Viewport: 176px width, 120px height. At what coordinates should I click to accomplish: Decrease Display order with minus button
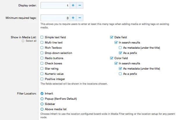(x=80, y=5)
